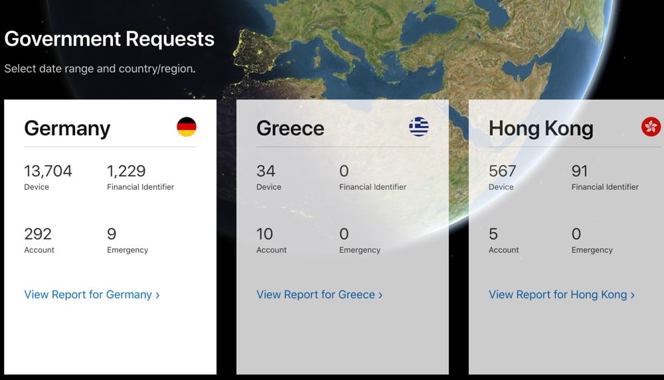Click Greece's 0 Emergency count
664x380 pixels.
(x=344, y=233)
